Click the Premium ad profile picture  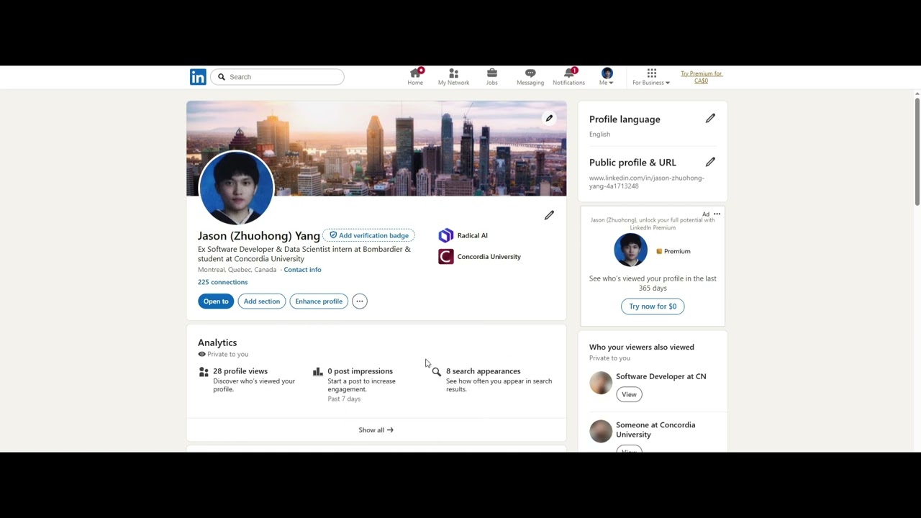630,250
